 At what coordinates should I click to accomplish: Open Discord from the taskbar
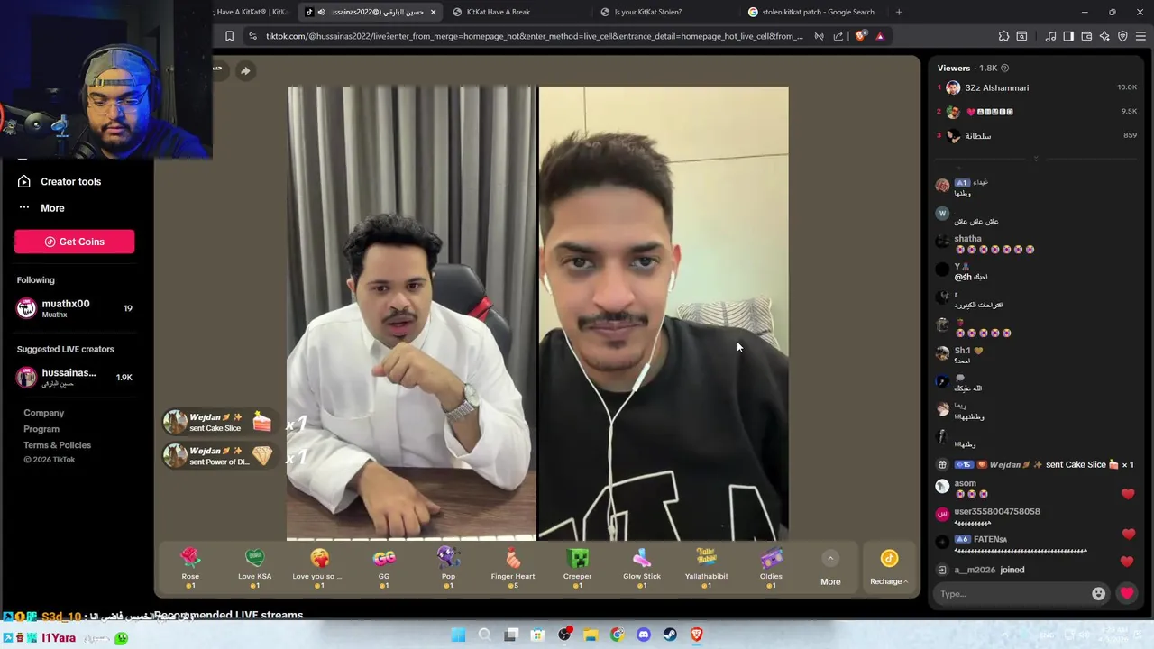[643, 635]
